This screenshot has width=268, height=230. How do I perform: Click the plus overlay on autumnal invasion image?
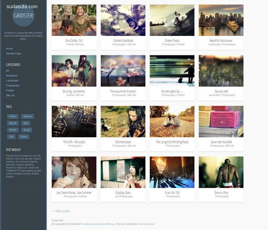tap(124, 71)
